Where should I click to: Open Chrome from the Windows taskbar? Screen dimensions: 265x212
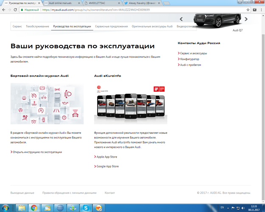click(34, 208)
